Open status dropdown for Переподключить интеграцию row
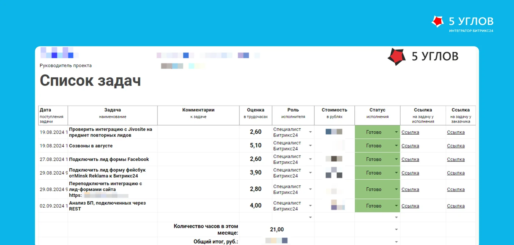 click(396, 190)
